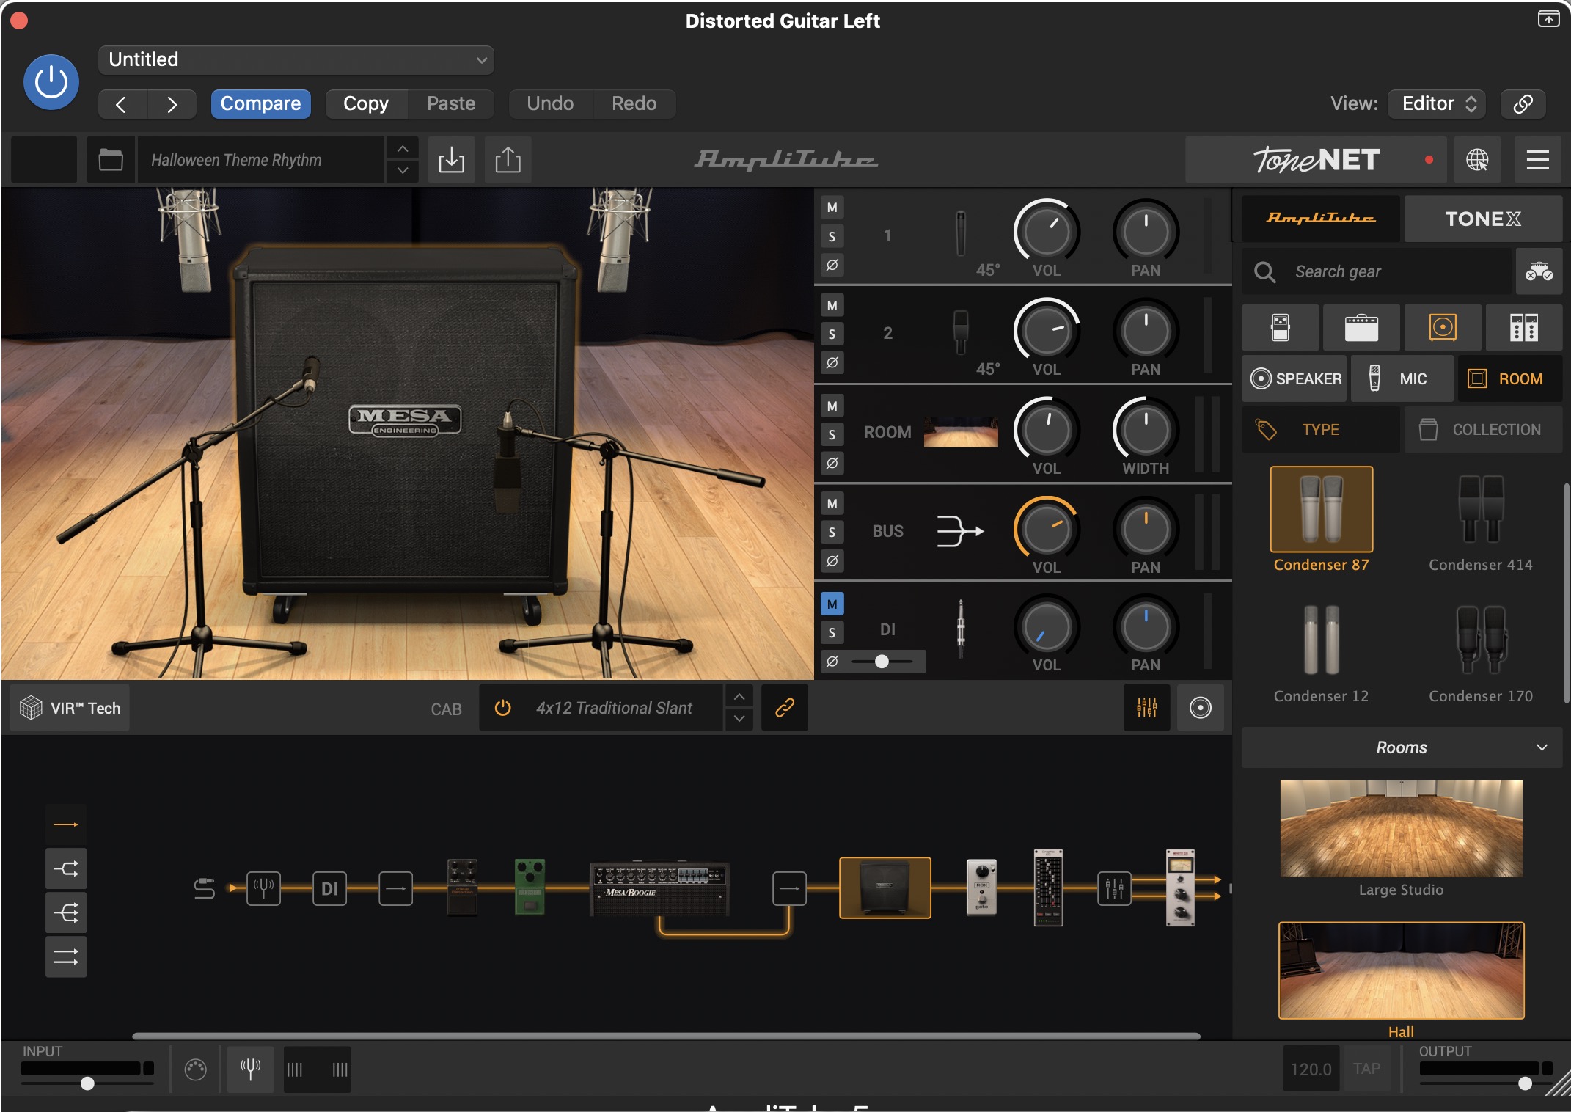Toggle the cabinet power button
The image size is (1571, 1112).
502,707
